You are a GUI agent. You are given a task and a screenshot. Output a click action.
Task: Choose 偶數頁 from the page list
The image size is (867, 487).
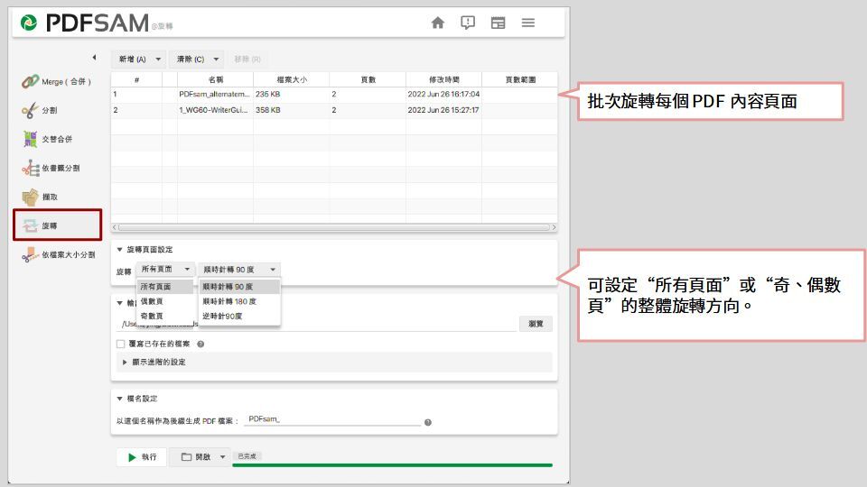click(153, 301)
